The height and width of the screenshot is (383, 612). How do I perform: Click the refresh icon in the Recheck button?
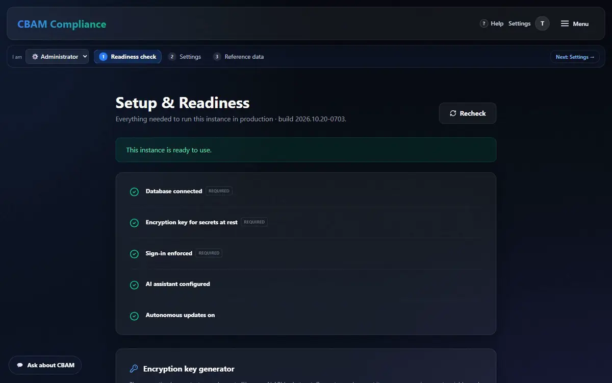(x=453, y=113)
